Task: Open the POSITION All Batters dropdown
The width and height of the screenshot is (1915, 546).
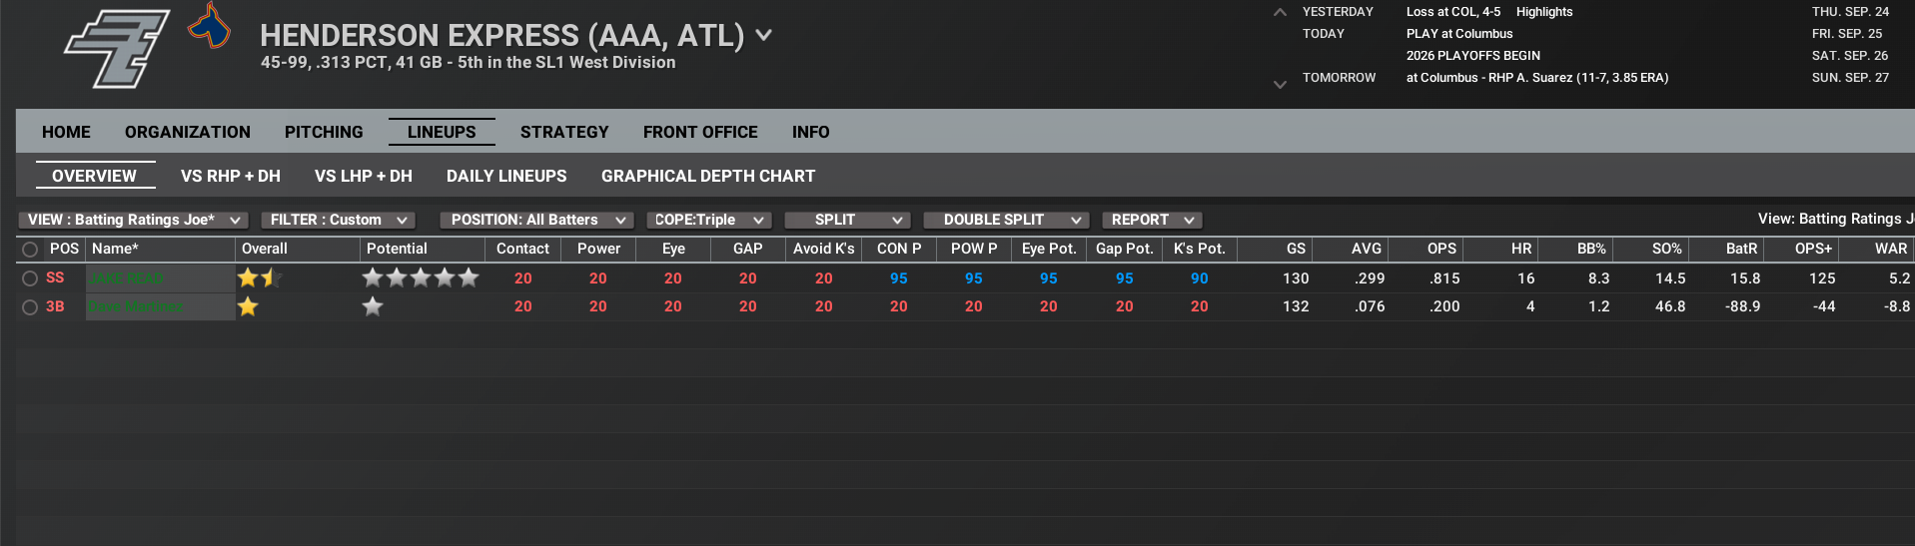Action: [x=536, y=220]
